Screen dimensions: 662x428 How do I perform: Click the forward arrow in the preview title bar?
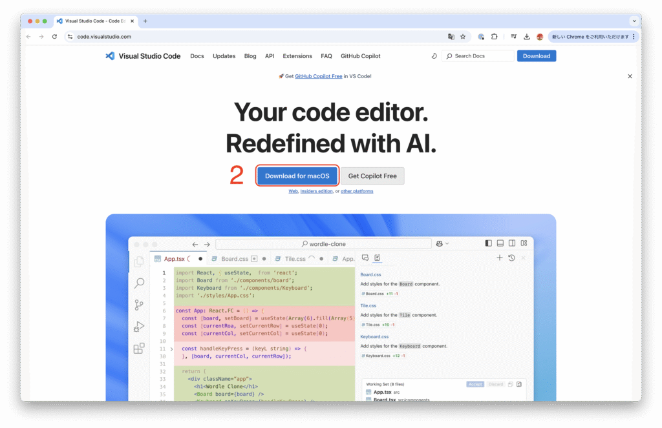click(x=207, y=244)
